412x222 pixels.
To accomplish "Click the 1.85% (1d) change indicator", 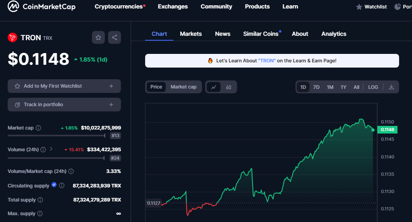I will click(x=91, y=60).
